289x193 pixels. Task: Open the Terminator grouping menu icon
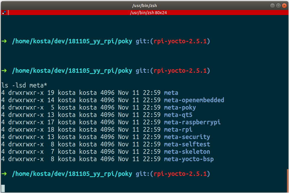[x=4, y=12]
